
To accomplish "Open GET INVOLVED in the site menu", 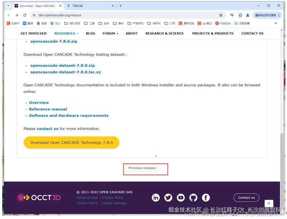I will (x=34, y=34).
